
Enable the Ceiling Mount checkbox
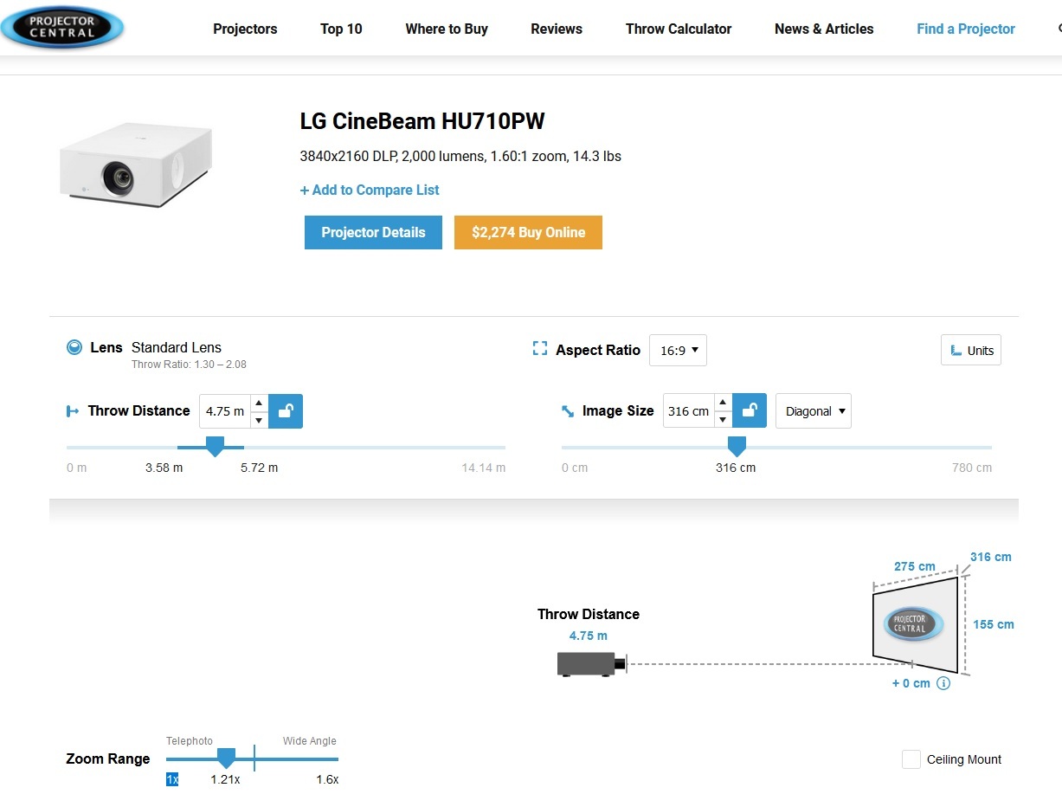pyautogui.click(x=911, y=759)
